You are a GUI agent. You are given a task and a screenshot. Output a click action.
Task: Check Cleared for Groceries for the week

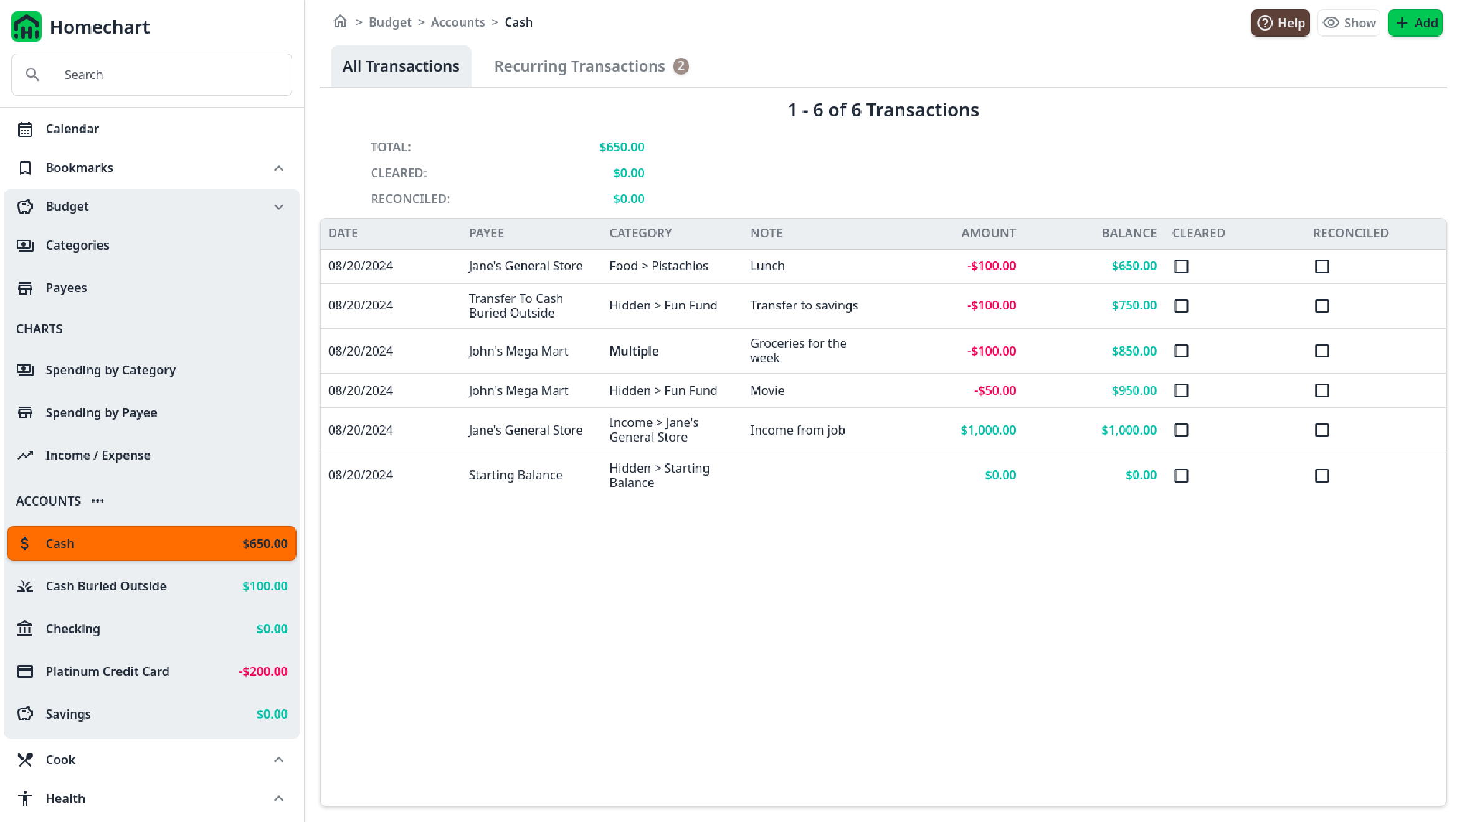pyautogui.click(x=1181, y=351)
